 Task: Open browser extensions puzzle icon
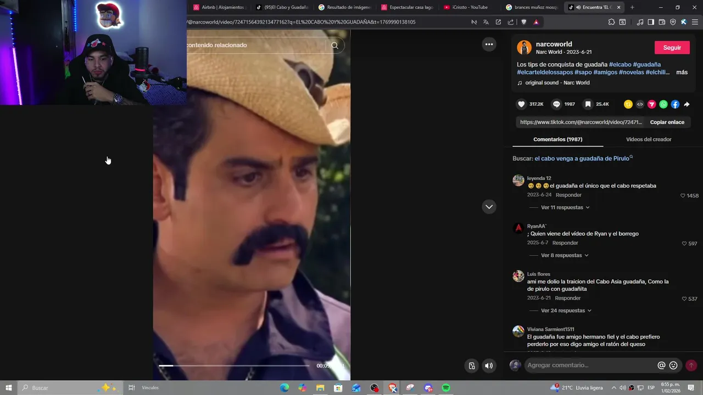point(611,22)
